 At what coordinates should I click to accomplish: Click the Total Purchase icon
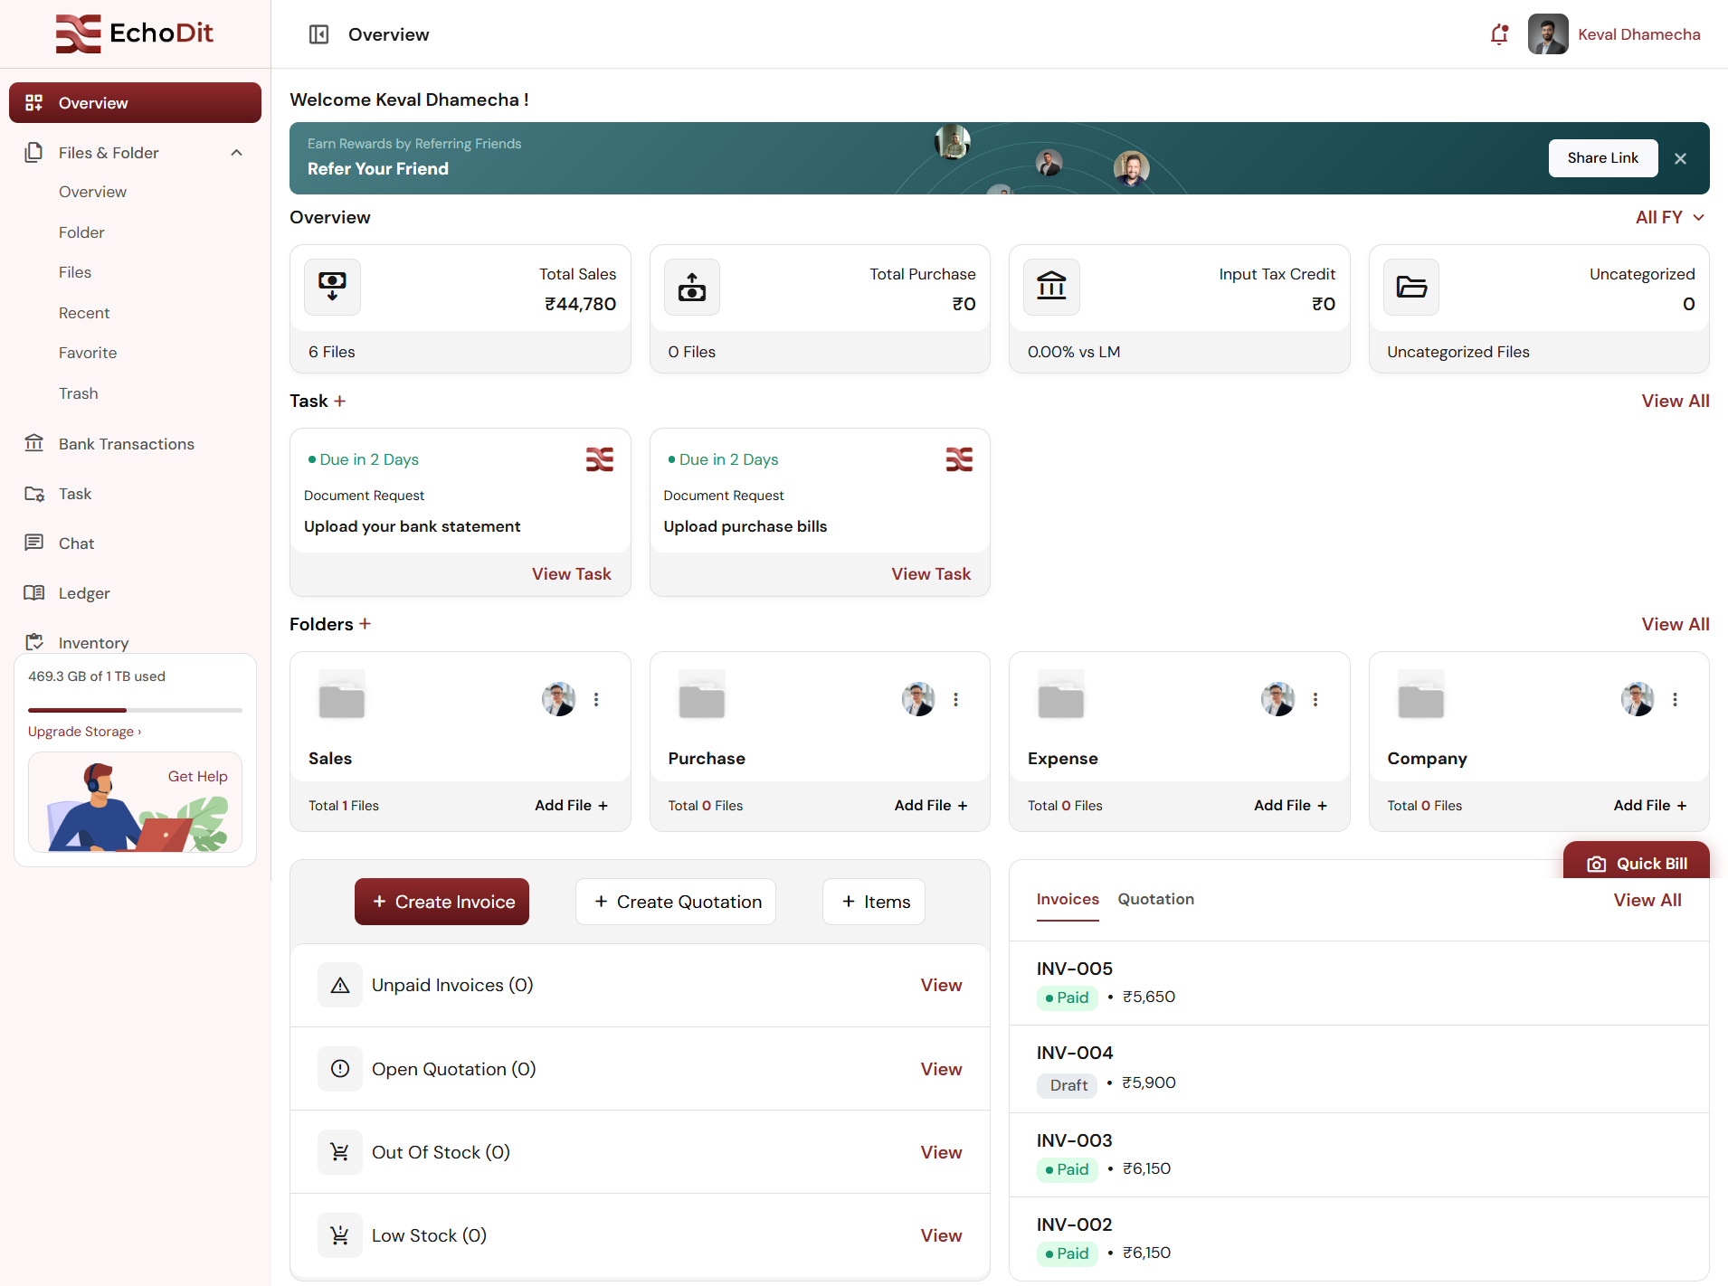(692, 287)
